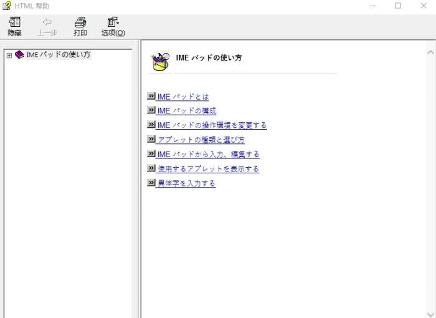Click the scroll down arrow of content pane
Viewport: 436px width, 318px height.
[430, 314]
